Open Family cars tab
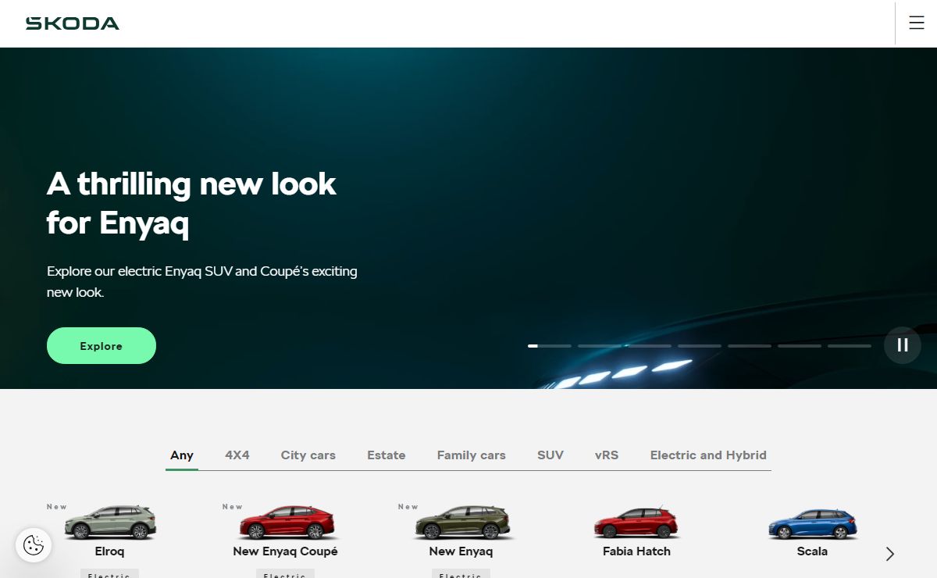This screenshot has height=578, width=937. coord(472,455)
